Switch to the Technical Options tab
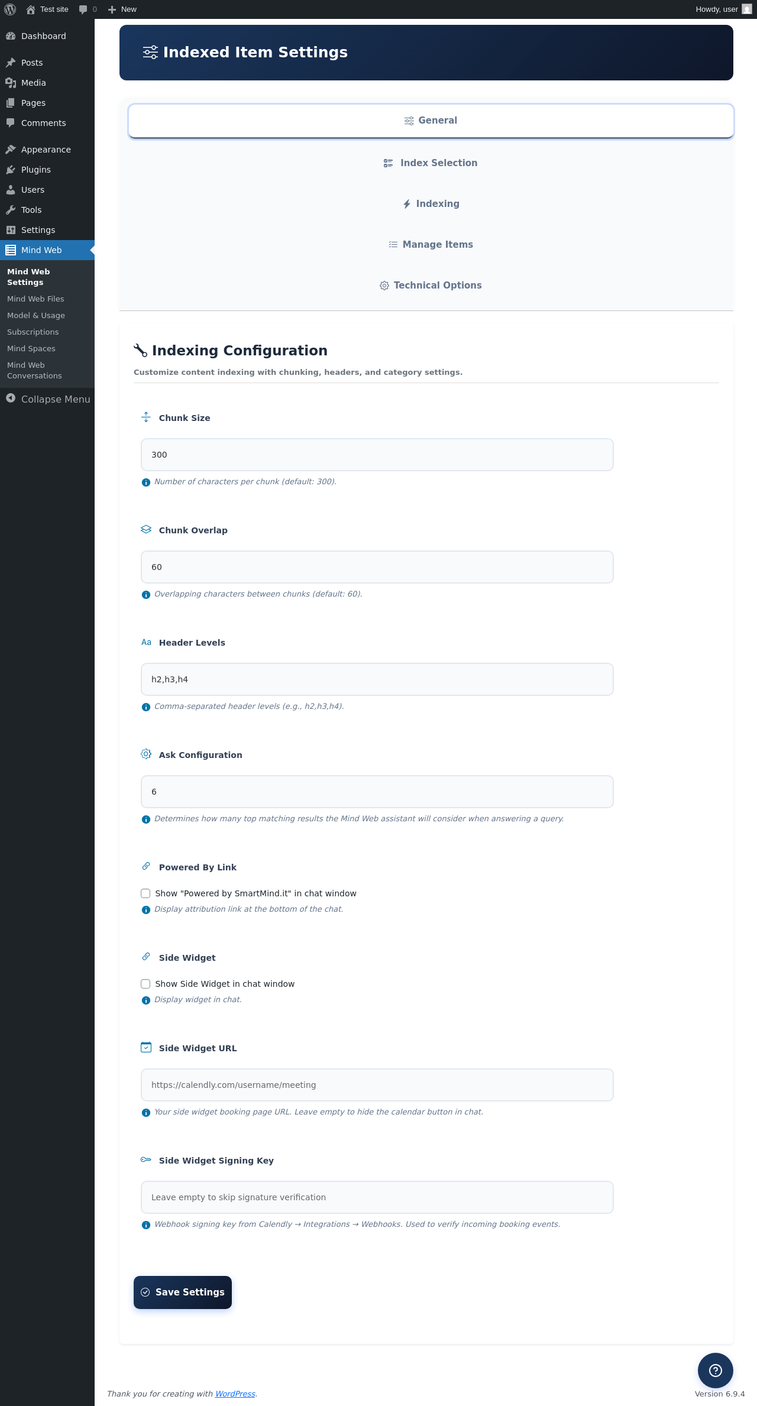The image size is (757, 1406). [x=431, y=286]
